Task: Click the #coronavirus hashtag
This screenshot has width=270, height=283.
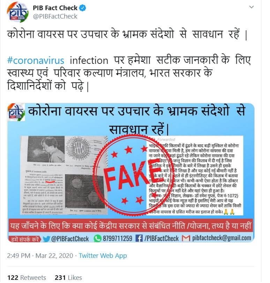Action: coord(36,60)
